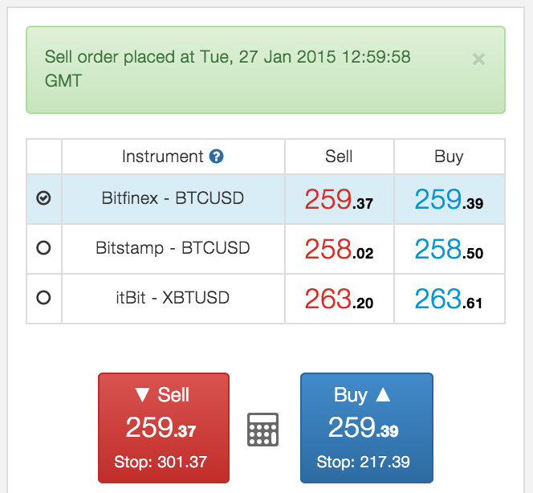Click the Bitstamp buy price 258.50
This screenshot has height=493, width=533.
[x=449, y=249]
